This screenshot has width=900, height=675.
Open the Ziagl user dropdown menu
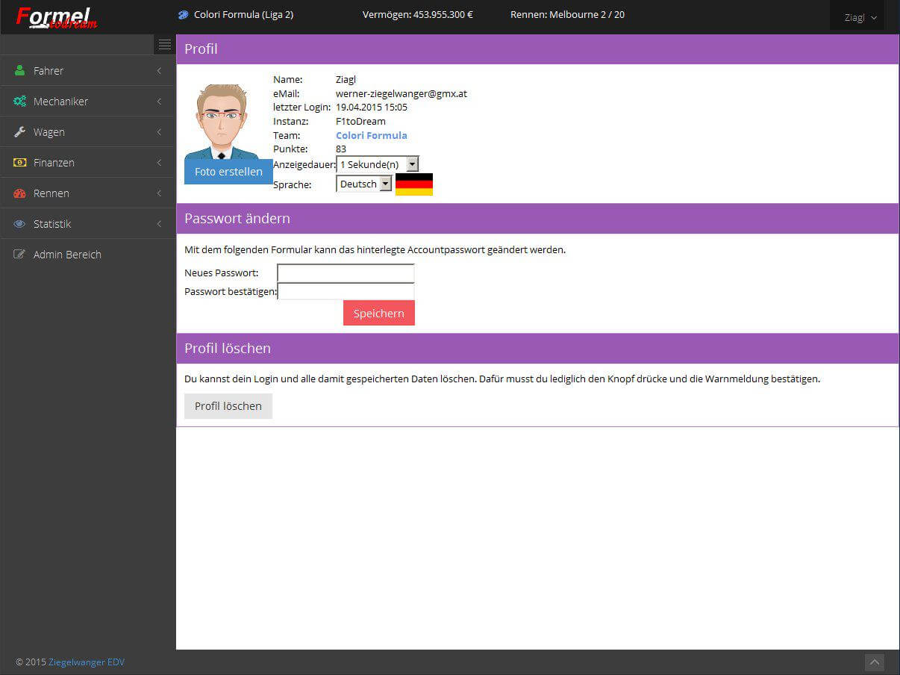pos(857,17)
